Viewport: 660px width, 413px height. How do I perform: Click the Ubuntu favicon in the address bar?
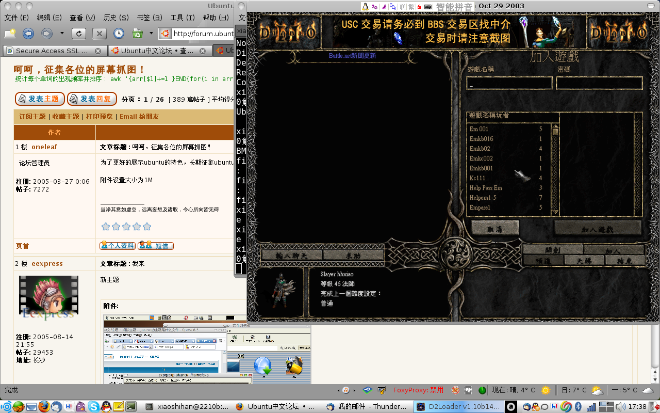[x=165, y=34]
